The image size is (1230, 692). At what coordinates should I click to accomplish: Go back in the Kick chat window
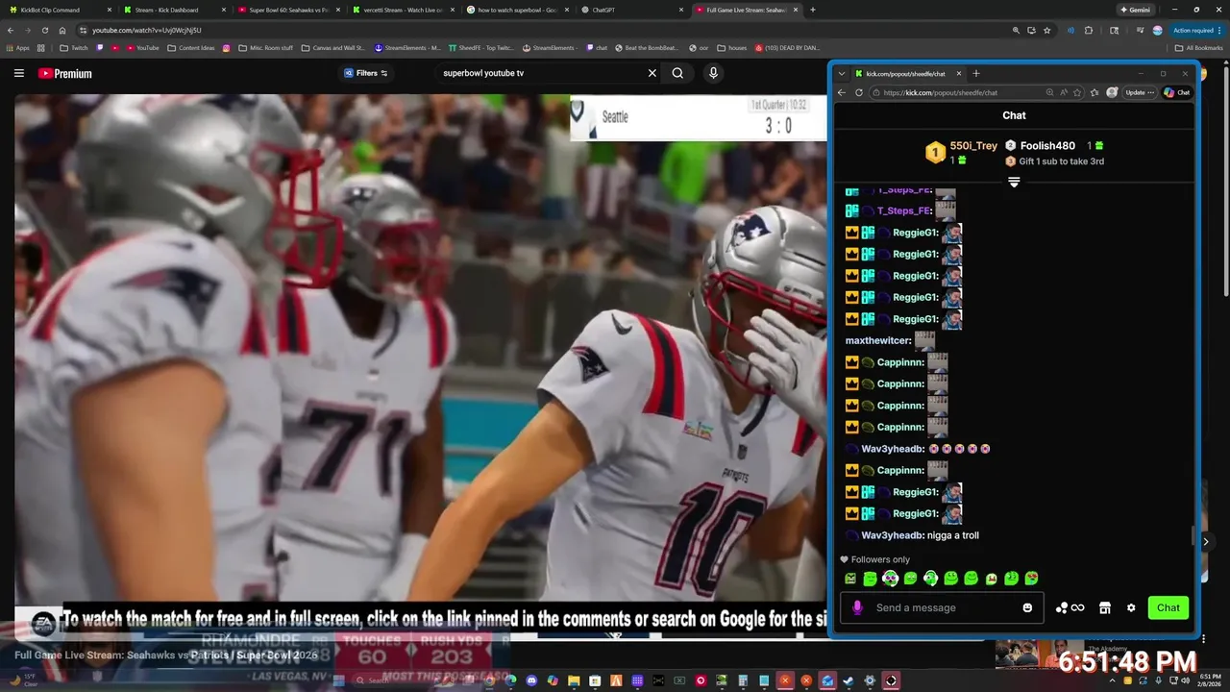pyautogui.click(x=842, y=92)
